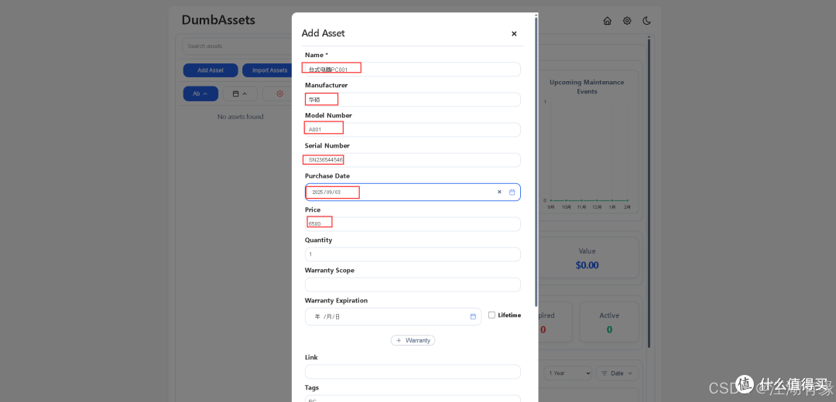Click the dialog vertical scrollbar
The width and height of the screenshot is (836, 402).
pyautogui.click(x=536, y=160)
